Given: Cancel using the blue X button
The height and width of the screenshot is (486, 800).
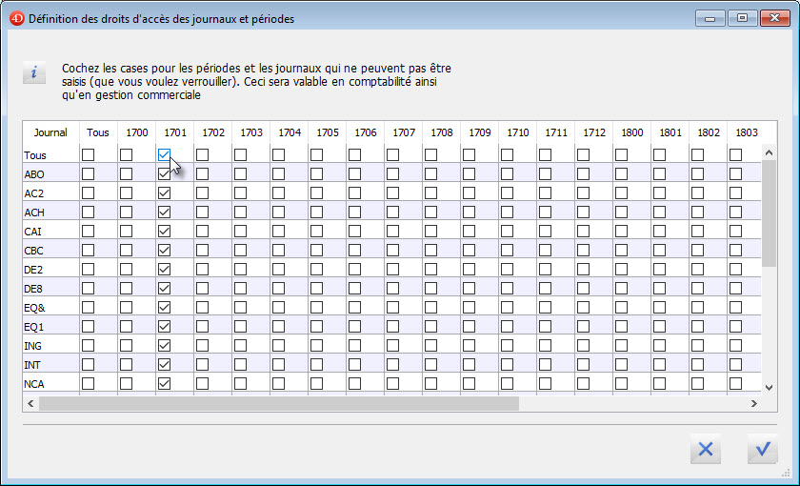Looking at the screenshot, I should 706,450.
